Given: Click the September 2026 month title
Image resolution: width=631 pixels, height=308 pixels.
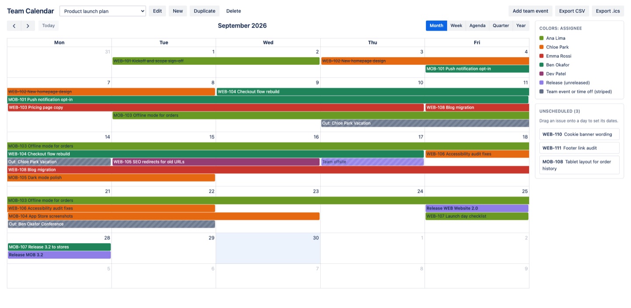Looking at the screenshot, I should point(242,26).
